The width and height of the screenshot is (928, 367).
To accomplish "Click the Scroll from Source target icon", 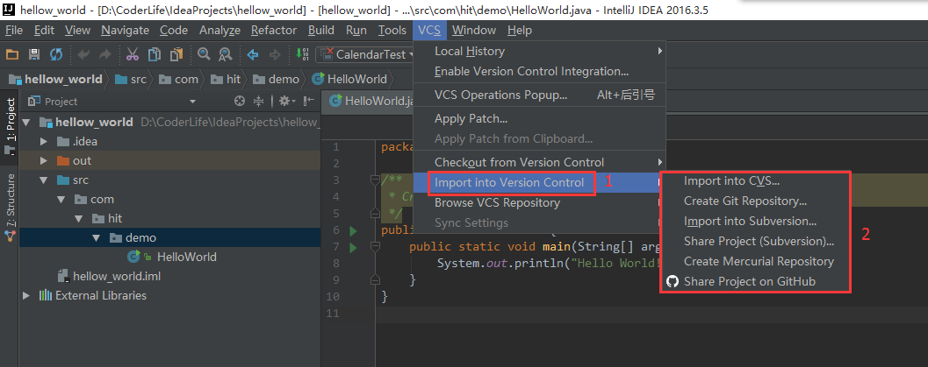I will 239,101.
